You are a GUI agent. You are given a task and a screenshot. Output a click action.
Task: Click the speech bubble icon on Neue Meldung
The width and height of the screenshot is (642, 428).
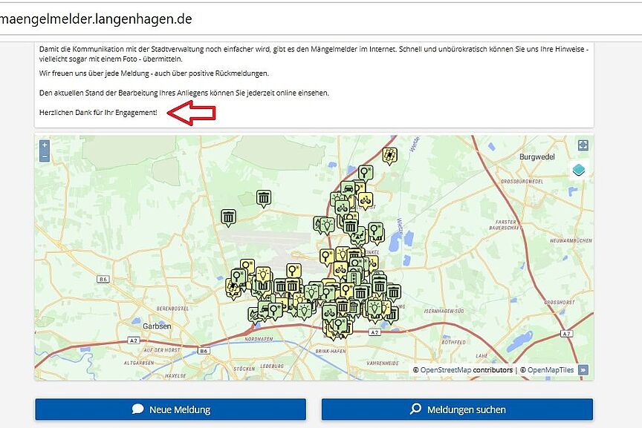pyautogui.click(x=137, y=409)
